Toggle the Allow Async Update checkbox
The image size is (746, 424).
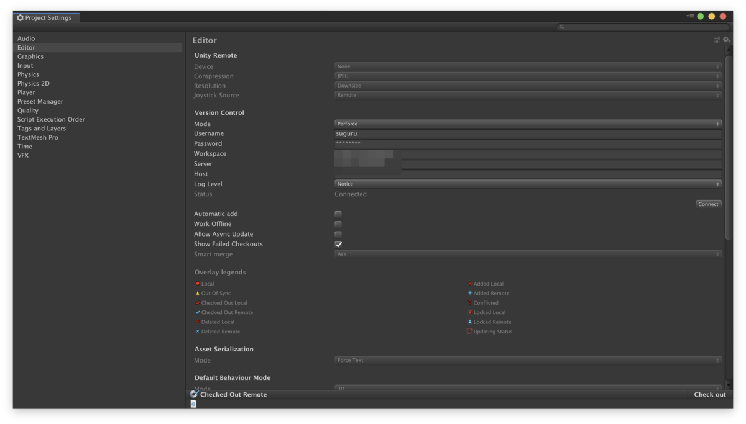click(338, 234)
